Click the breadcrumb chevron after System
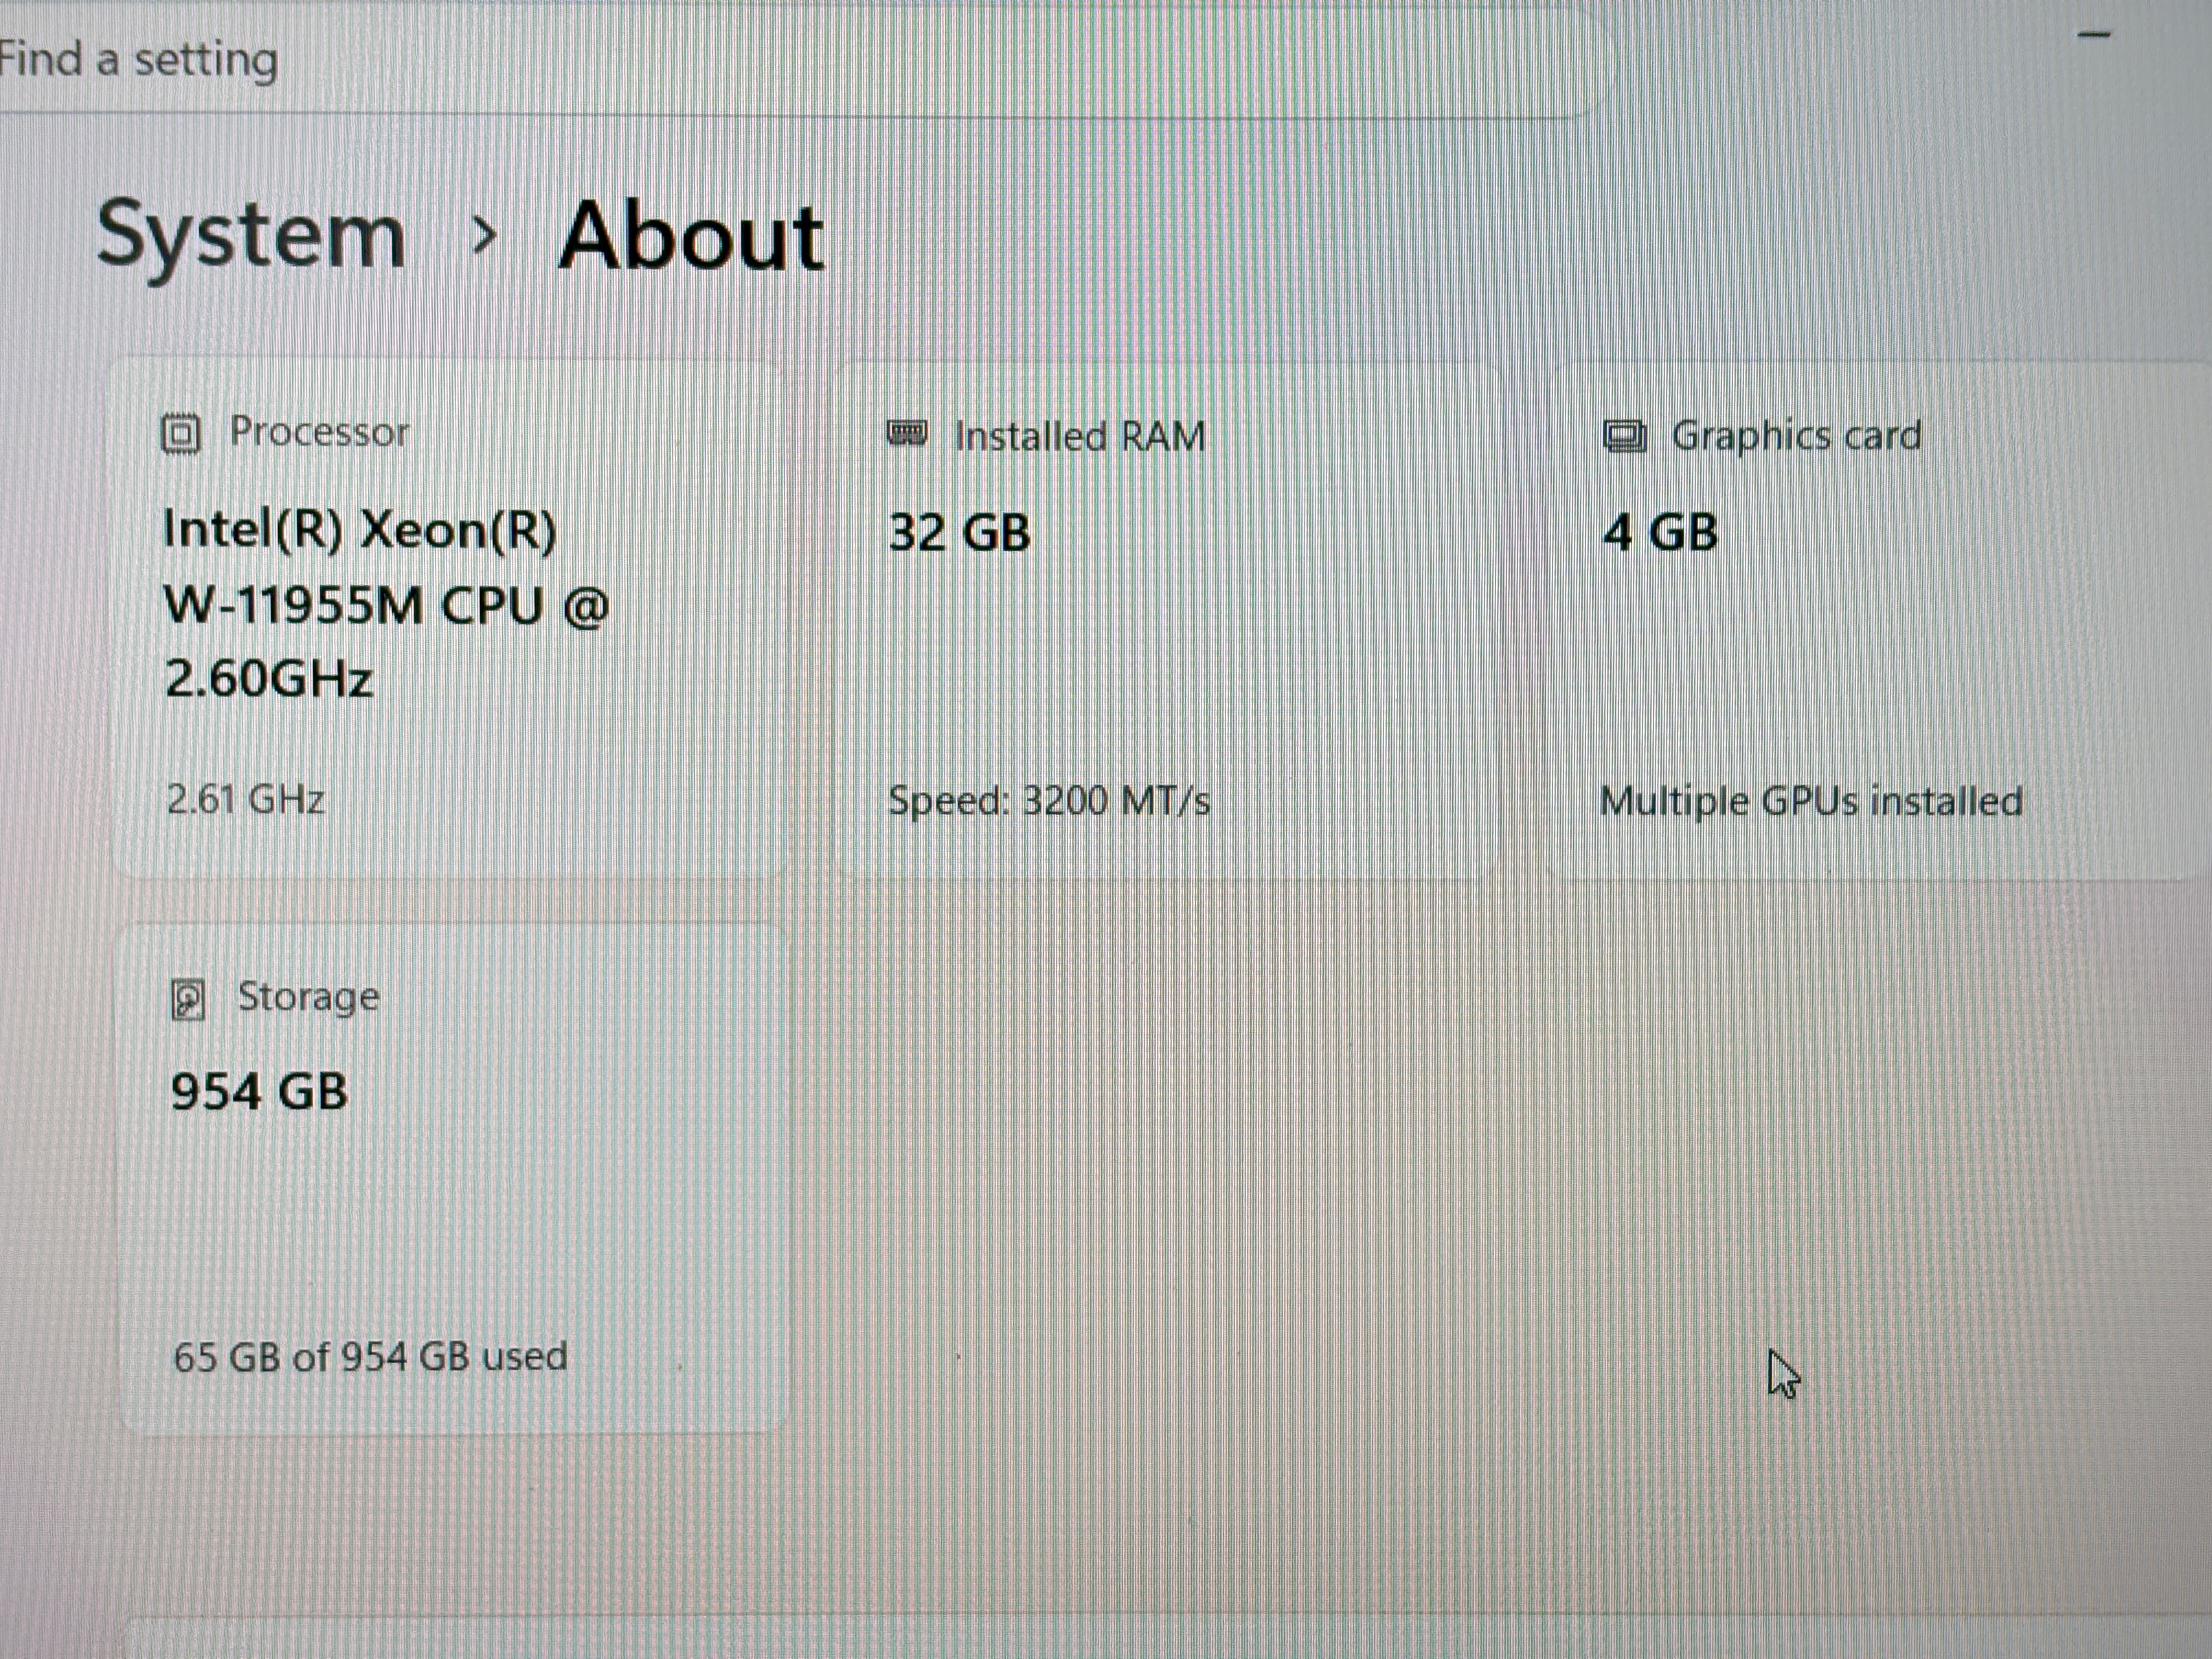The height and width of the screenshot is (1659, 2212). [484, 236]
